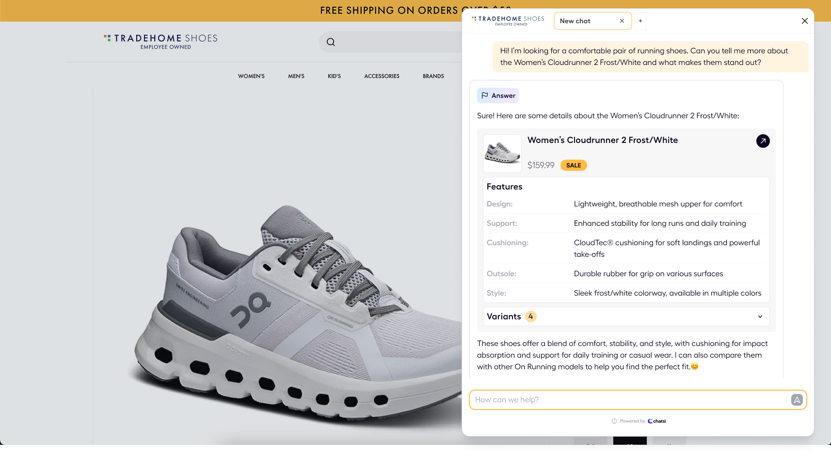Open the WOMEN'S menu

point(251,76)
